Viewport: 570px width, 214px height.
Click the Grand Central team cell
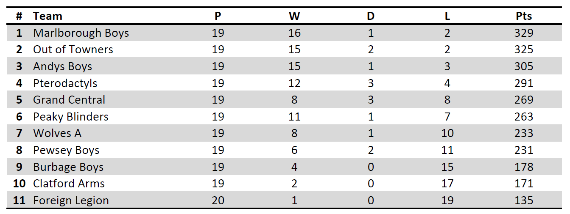coord(69,100)
